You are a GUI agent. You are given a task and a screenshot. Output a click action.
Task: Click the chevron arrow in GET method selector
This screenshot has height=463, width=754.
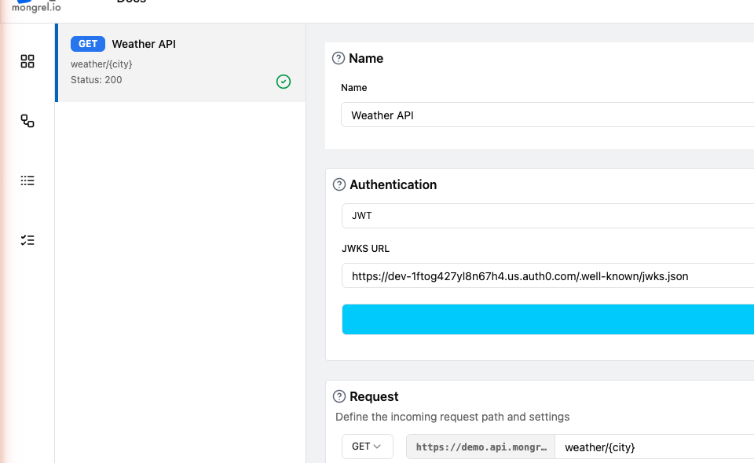pos(378,447)
